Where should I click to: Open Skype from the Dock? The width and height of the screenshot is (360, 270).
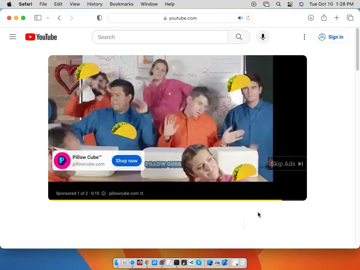(199, 262)
